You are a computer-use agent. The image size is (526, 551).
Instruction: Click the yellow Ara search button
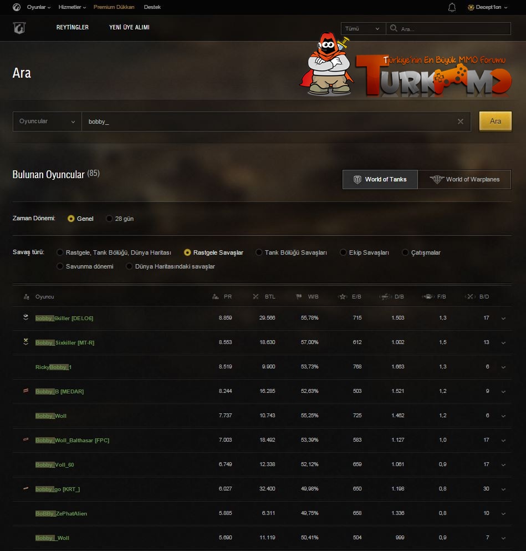tap(496, 121)
